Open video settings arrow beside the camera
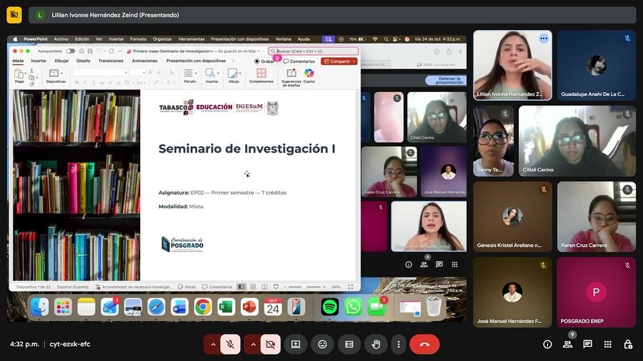The width and height of the screenshot is (643, 361). tap(251, 344)
